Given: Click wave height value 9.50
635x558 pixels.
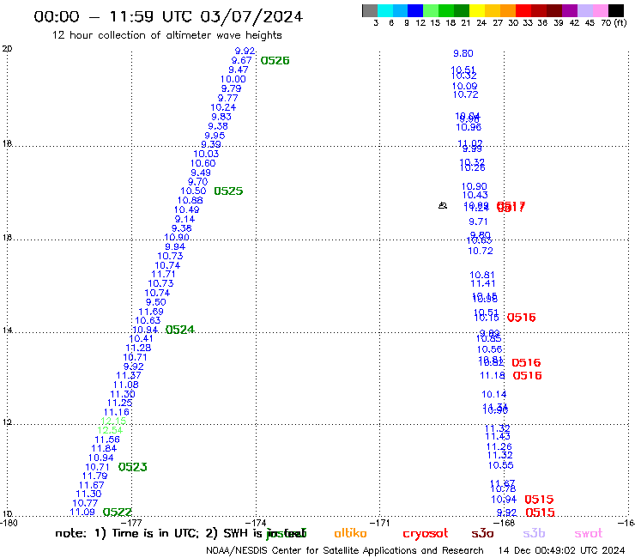Looking at the screenshot, I should (156, 302).
